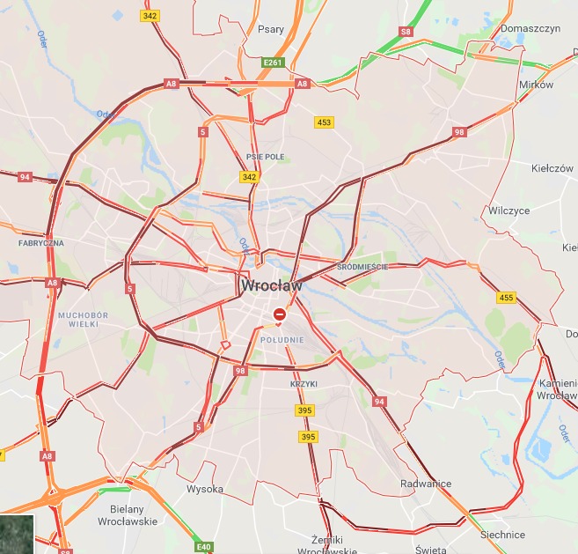Select the Bielany Wrocławskie label

click(128, 515)
